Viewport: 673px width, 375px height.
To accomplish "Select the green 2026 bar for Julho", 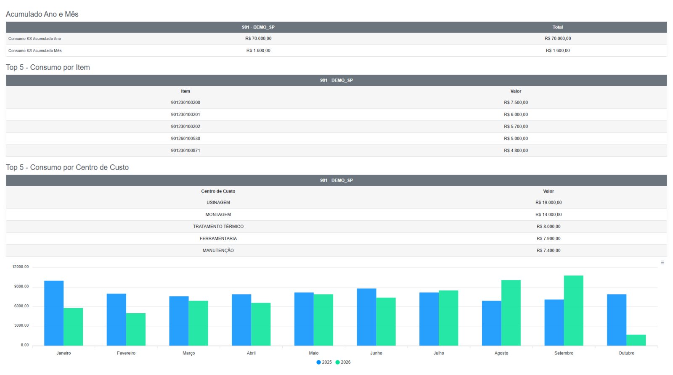I will pos(448,318).
